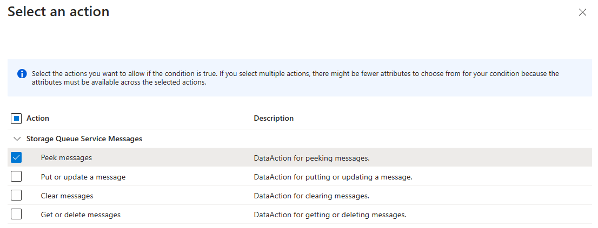Tick the Get or delete messages checkbox
The height and width of the screenshot is (228, 598).
point(16,215)
